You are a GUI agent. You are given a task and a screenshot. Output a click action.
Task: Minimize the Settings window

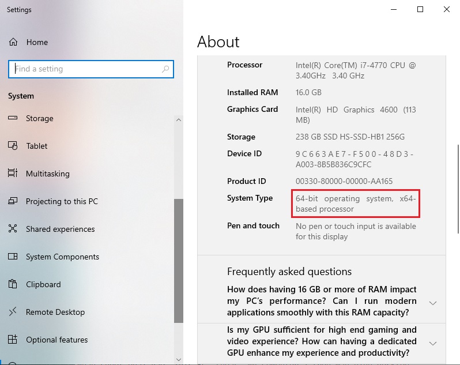point(394,9)
